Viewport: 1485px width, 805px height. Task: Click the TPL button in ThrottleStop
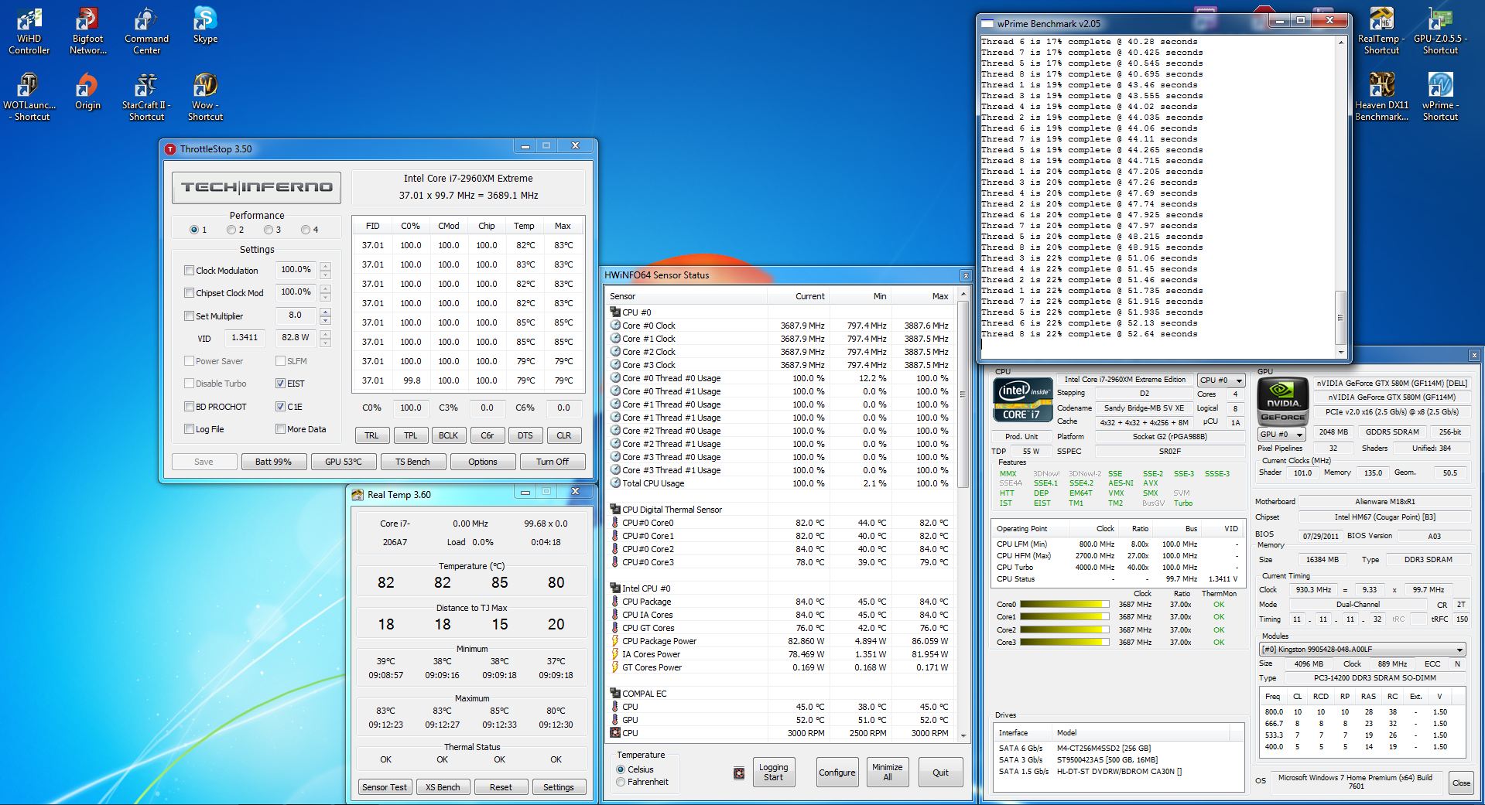[411, 435]
